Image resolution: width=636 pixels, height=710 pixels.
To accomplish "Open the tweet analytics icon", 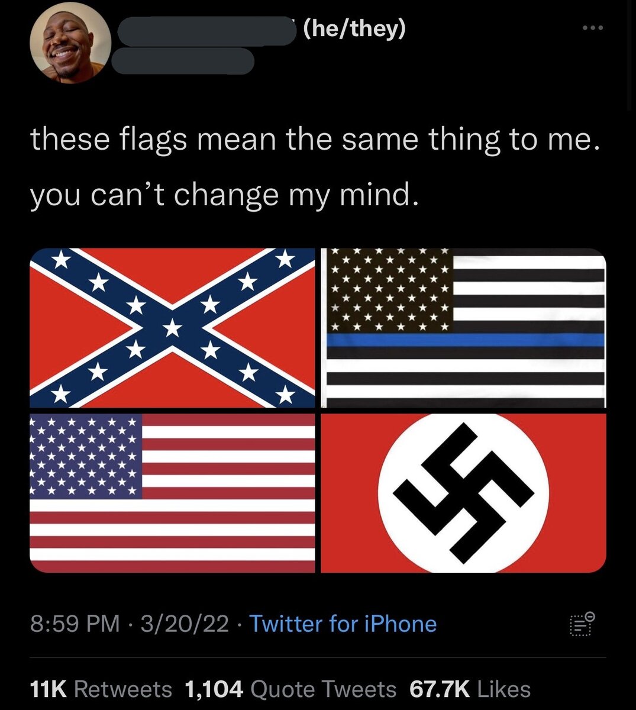I will (x=583, y=625).
